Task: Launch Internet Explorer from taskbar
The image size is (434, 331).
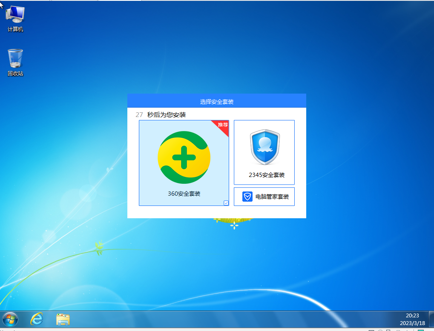Action: click(x=37, y=319)
